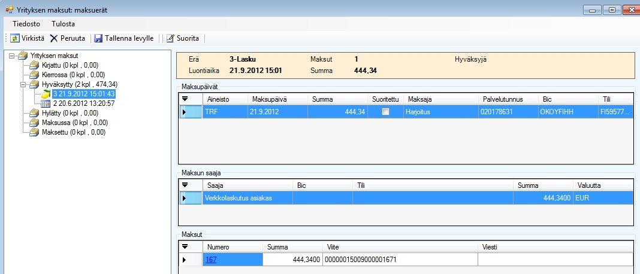The height and width of the screenshot is (274, 640).
Task: Click the Suorita pencil icon
Action: click(171, 38)
